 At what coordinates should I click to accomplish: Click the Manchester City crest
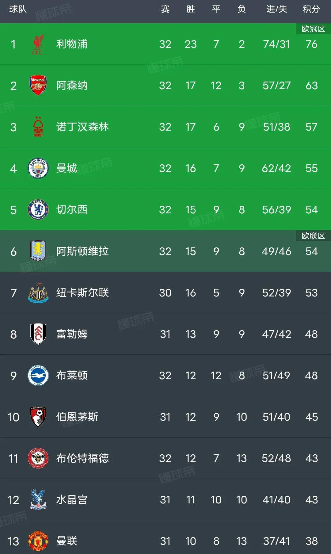coord(38,168)
